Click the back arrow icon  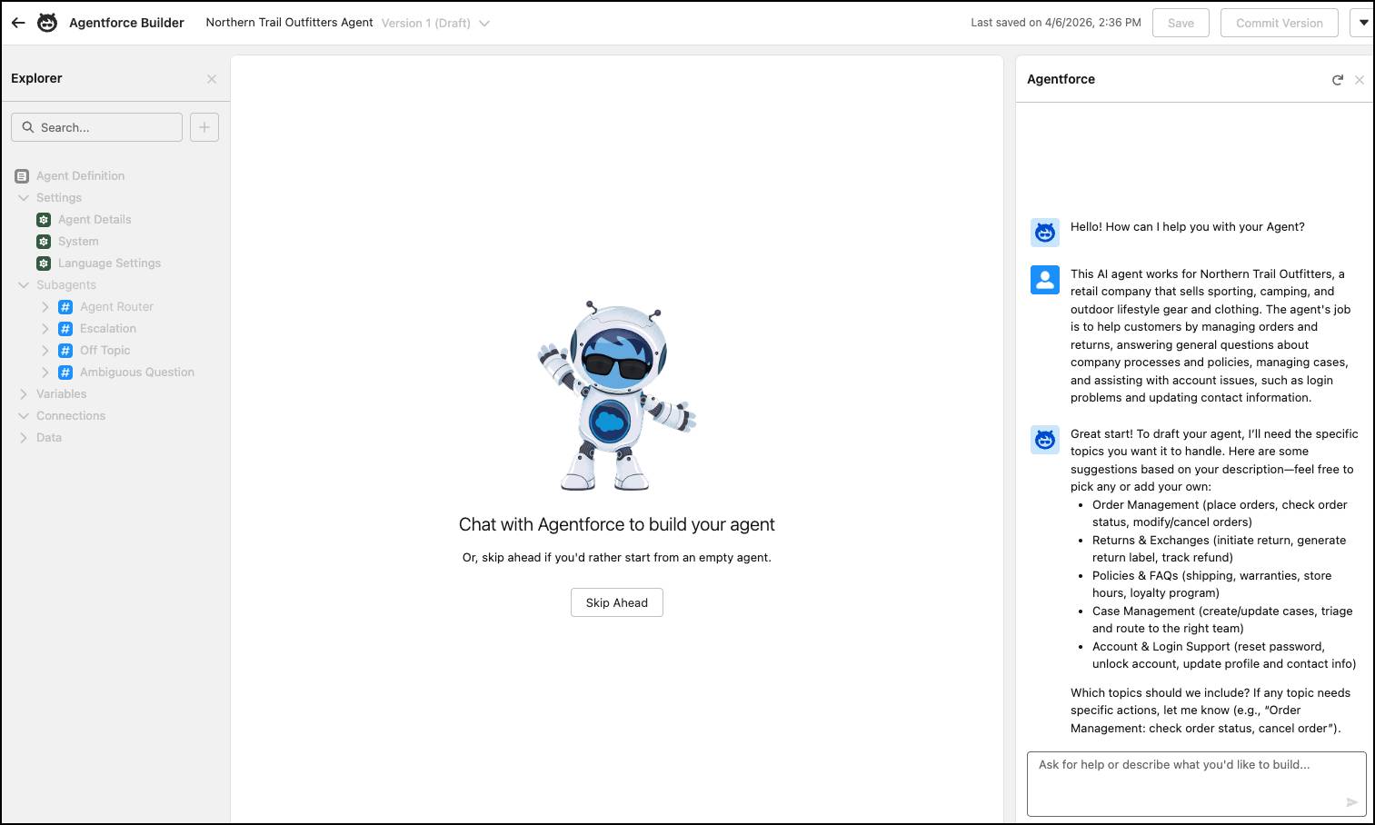click(x=18, y=23)
